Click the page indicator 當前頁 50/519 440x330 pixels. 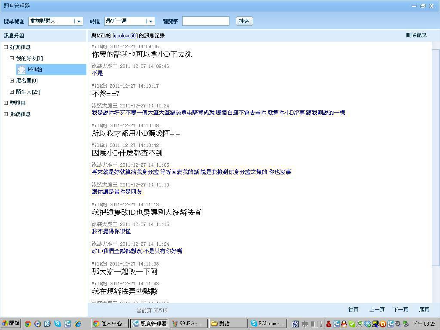(x=152, y=310)
